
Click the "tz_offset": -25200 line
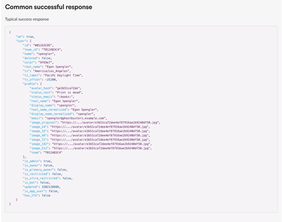40,79
